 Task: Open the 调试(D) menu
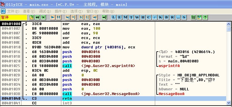tap(45, 11)
